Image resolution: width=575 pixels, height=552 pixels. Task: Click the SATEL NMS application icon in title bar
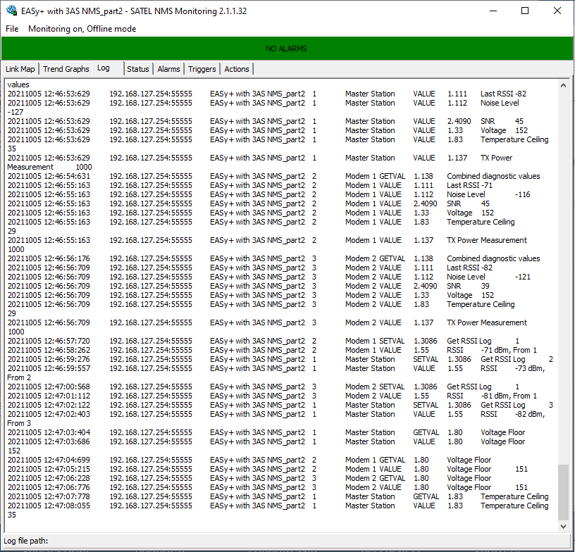(x=11, y=11)
